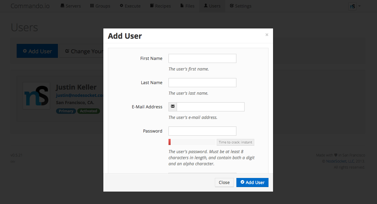Select the Users tab in the navbar
This screenshot has width=377, height=204.
point(212,6)
